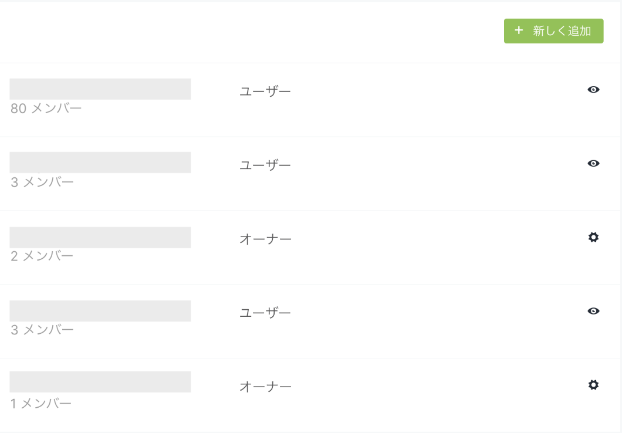Click オーナー role in the 1 メンバー row
The image size is (622, 433).
click(265, 387)
